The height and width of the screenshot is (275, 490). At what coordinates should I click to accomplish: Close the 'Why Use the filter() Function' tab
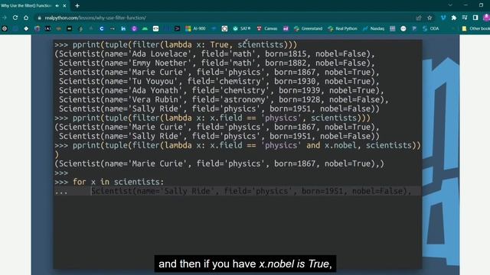click(x=64, y=5)
